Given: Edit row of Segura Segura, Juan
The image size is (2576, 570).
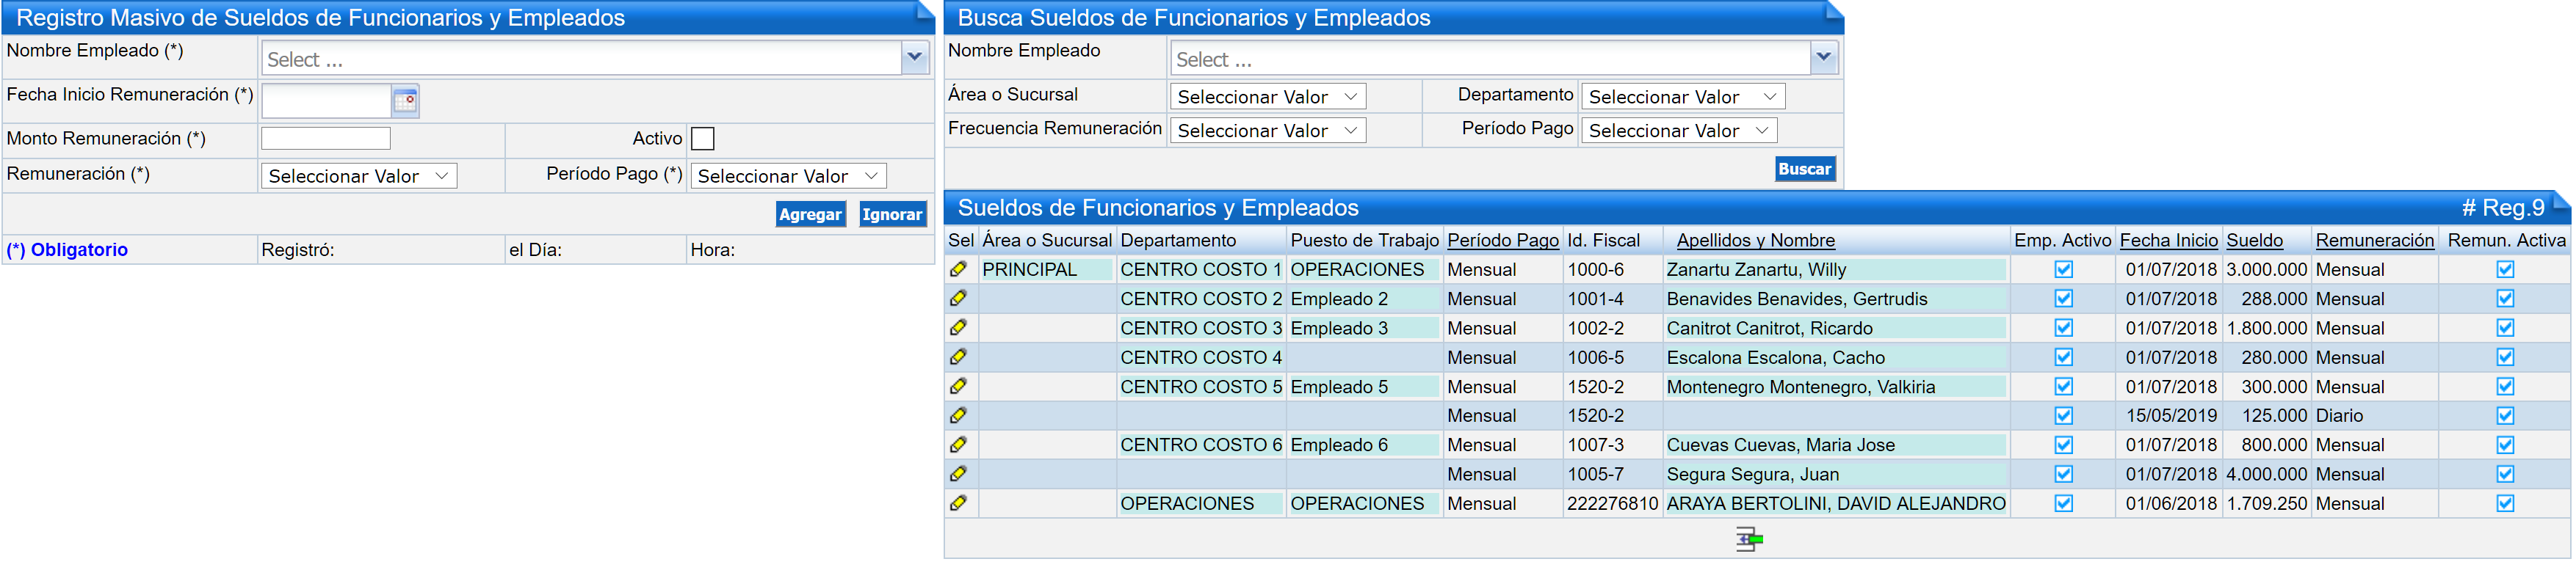Looking at the screenshot, I should (x=958, y=474).
